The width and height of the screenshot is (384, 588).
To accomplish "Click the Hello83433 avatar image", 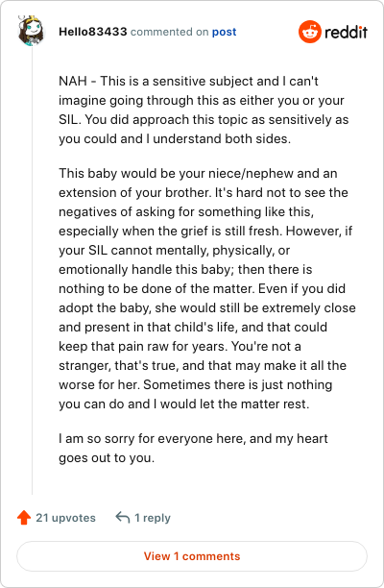I will (x=32, y=31).
